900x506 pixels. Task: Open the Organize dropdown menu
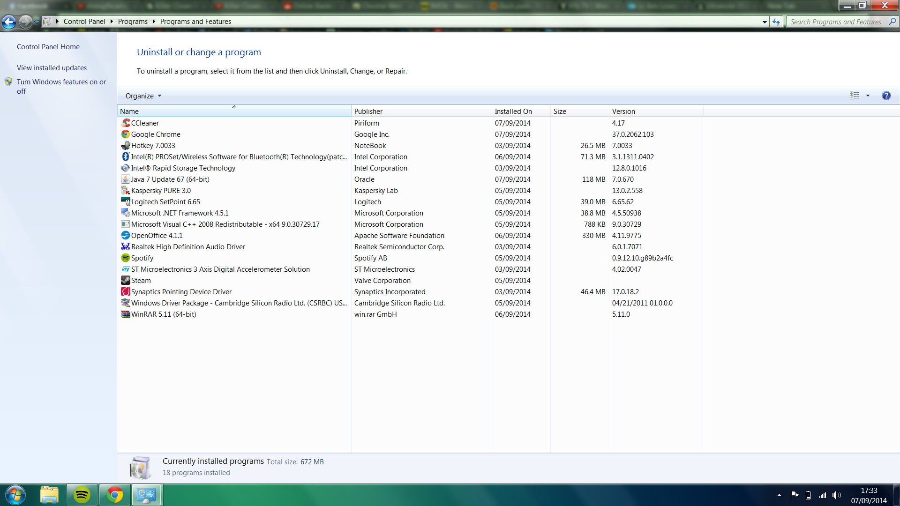(x=143, y=96)
